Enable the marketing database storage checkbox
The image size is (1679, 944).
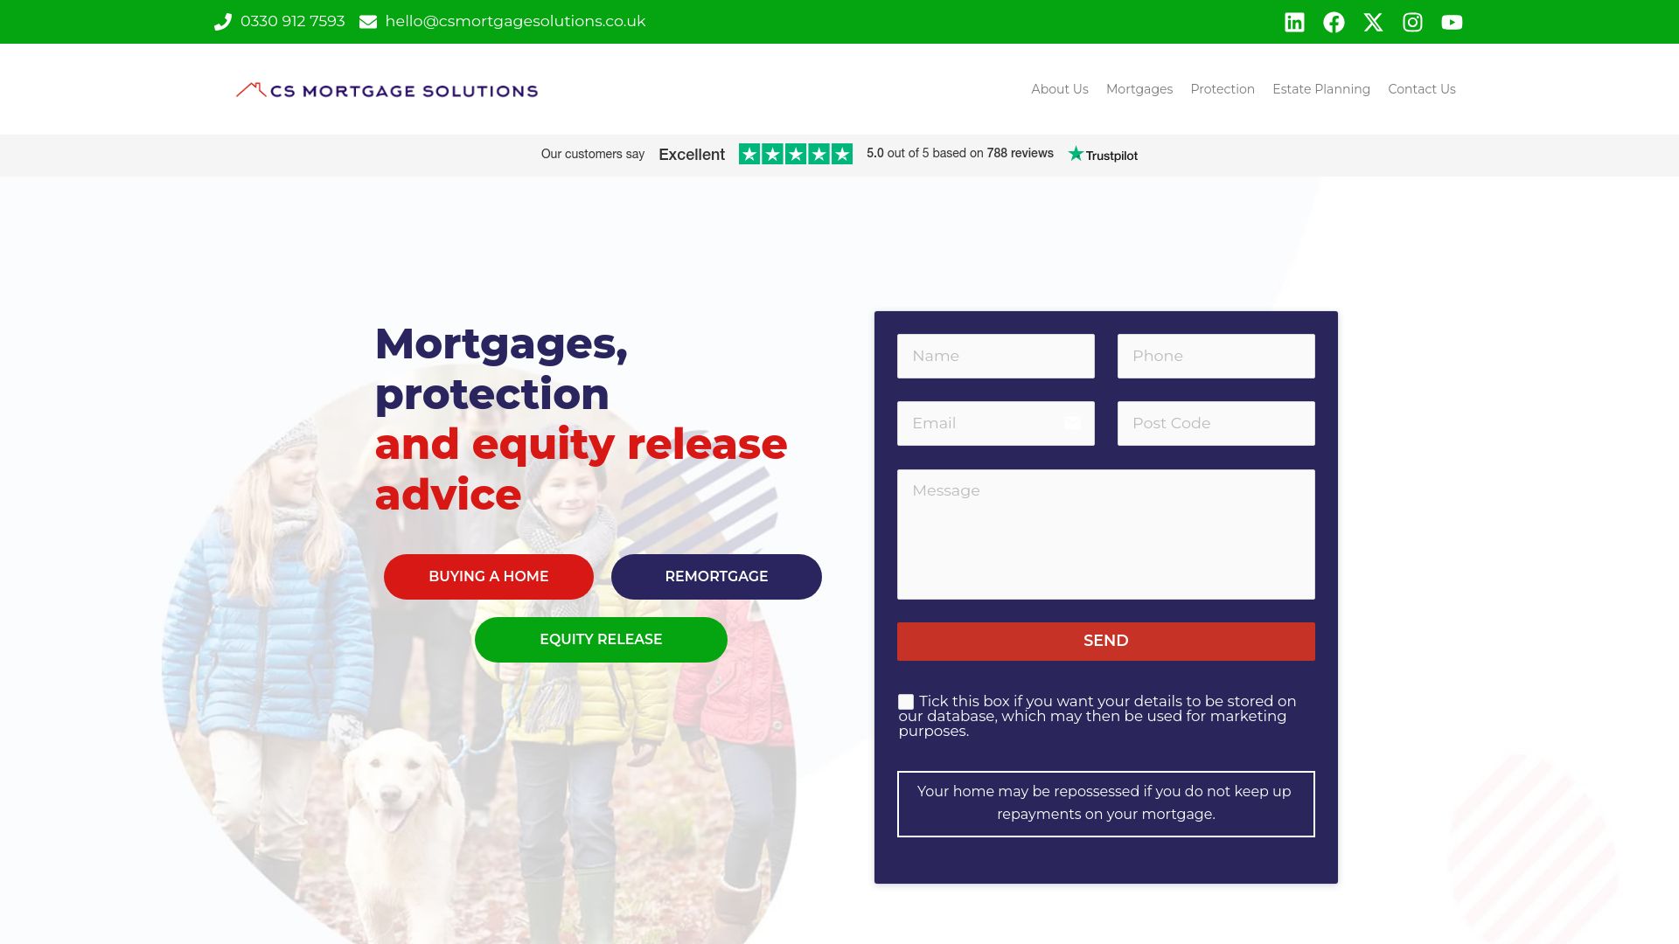point(905,701)
